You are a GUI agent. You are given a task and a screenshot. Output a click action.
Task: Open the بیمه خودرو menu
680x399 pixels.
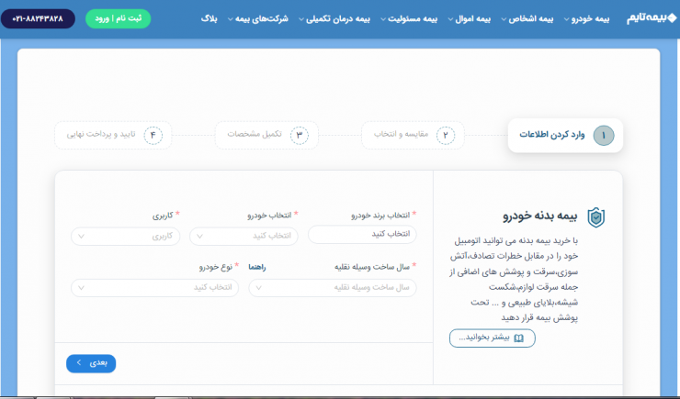tap(586, 19)
